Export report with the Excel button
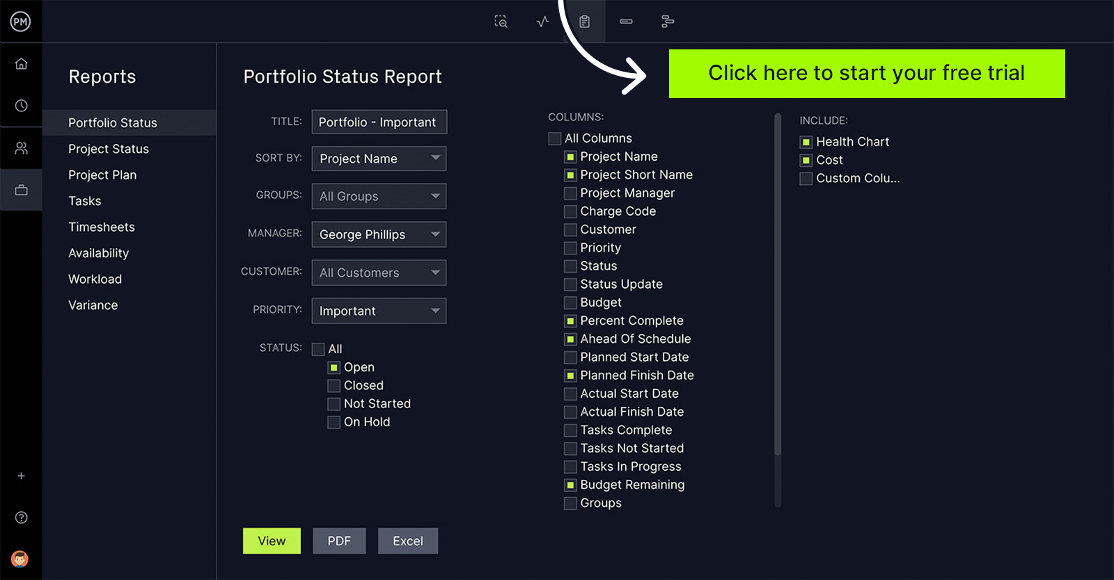This screenshot has height=580, width=1114. click(408, 541)
